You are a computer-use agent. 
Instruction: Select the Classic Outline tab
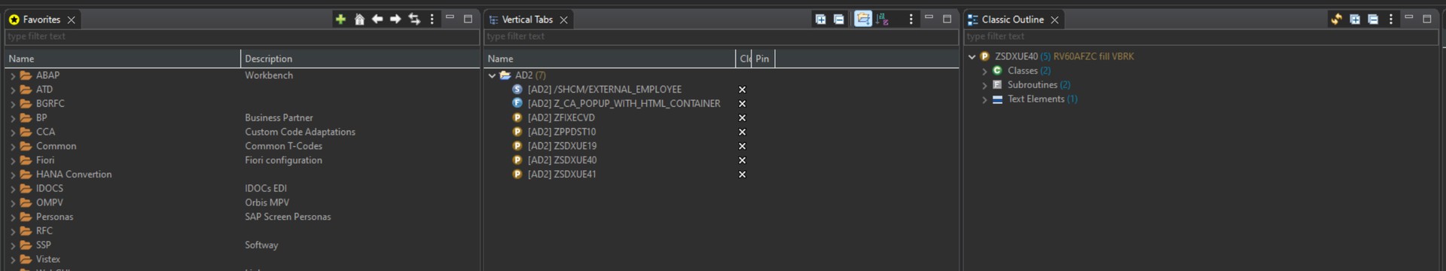pyautogui.click(x=1012, y=20)
